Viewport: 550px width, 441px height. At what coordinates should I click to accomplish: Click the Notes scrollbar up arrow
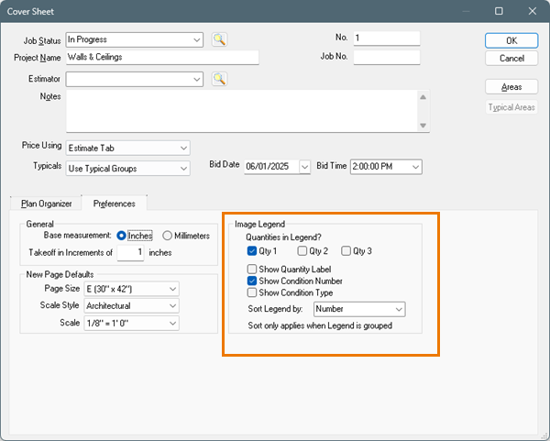pyautogui.click(x=423, y=97)
